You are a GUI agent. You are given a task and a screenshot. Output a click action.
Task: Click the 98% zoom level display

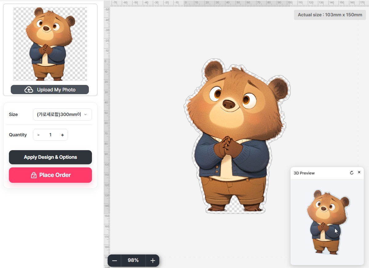(x=133, y=260)
